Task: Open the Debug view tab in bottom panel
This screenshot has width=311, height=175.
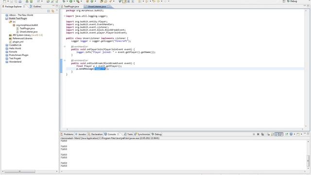Action: coord(156,134)
